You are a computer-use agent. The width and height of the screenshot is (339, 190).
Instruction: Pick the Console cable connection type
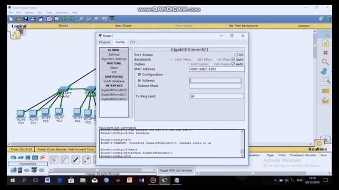tap(65, 160)
